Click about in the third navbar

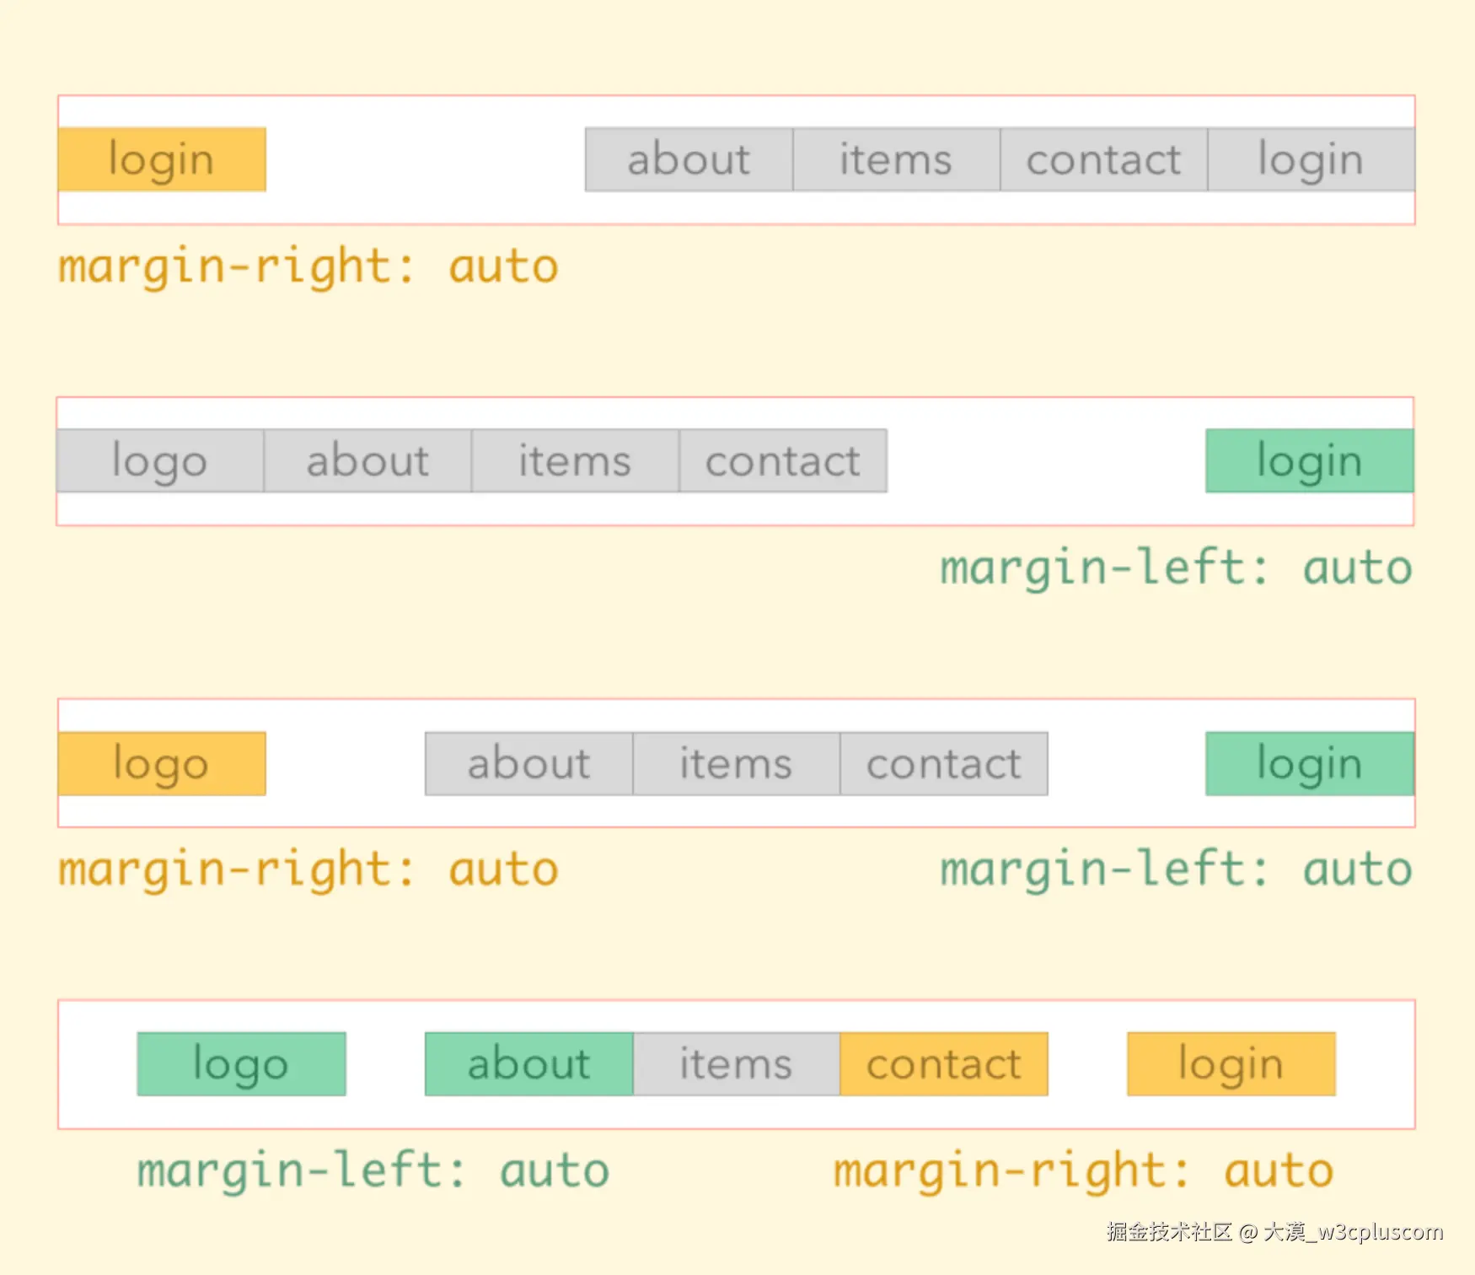click(x=528, y=763)
